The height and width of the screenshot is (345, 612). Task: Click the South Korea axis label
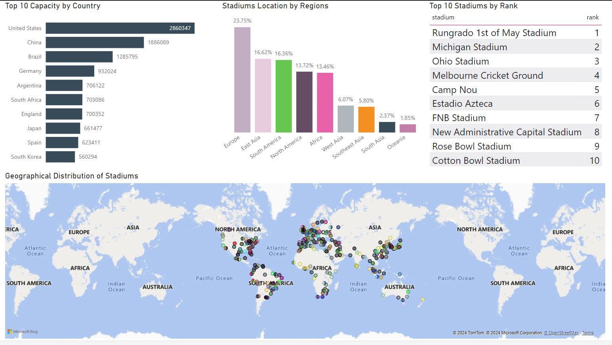coord(26,157)
